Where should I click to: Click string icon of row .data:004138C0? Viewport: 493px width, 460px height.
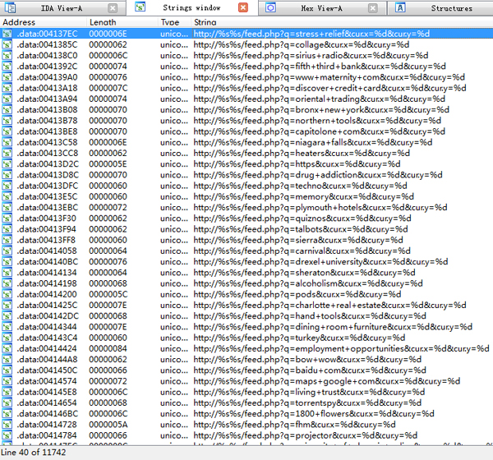7,56
